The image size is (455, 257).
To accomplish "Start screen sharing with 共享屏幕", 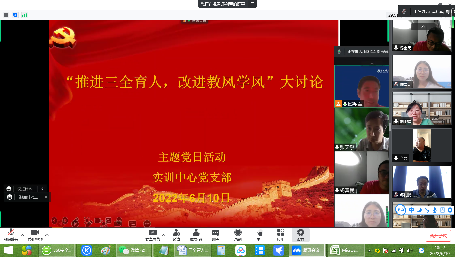I will pyautogui.click(x=152, y=235).
